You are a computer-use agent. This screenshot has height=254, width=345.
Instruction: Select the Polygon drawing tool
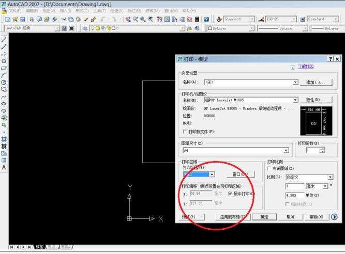click(4, 61)
